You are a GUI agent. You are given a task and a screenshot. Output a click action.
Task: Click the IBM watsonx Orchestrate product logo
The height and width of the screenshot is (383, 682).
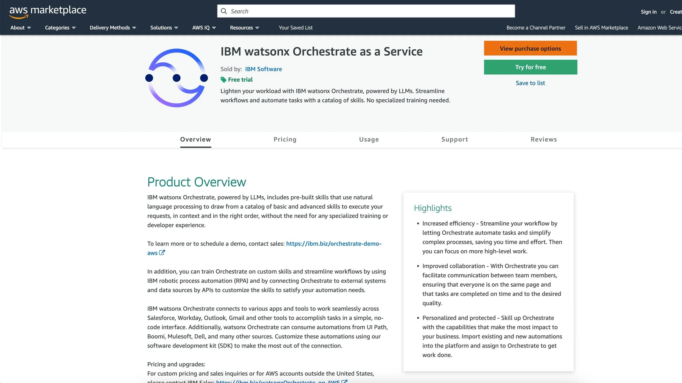click(x=177, y=78)
